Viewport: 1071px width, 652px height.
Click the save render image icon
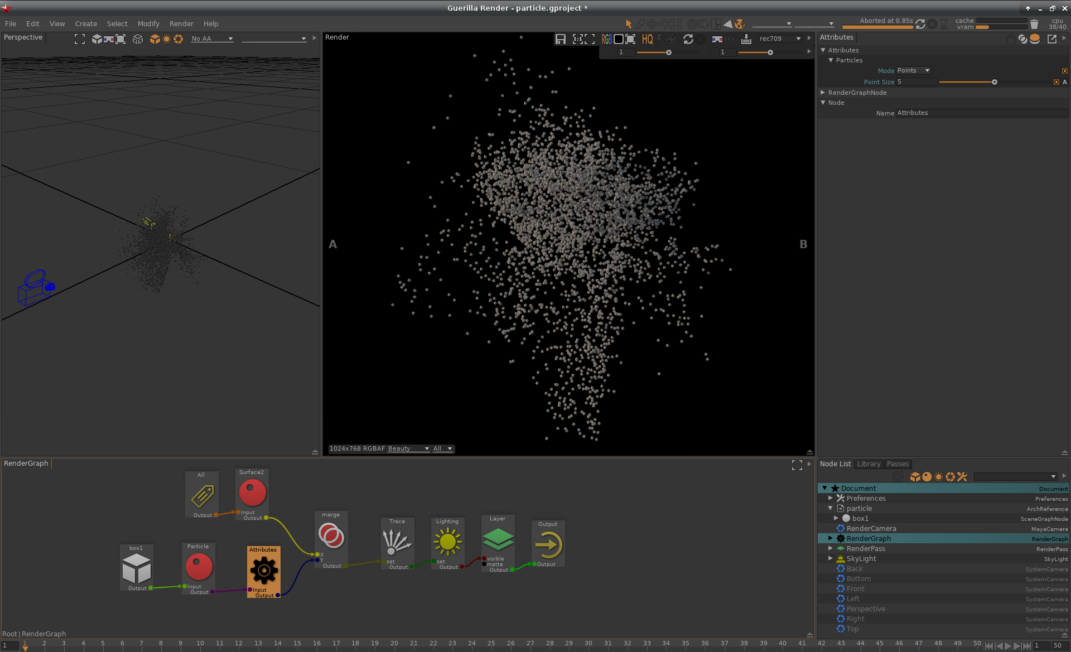[560, 39]
